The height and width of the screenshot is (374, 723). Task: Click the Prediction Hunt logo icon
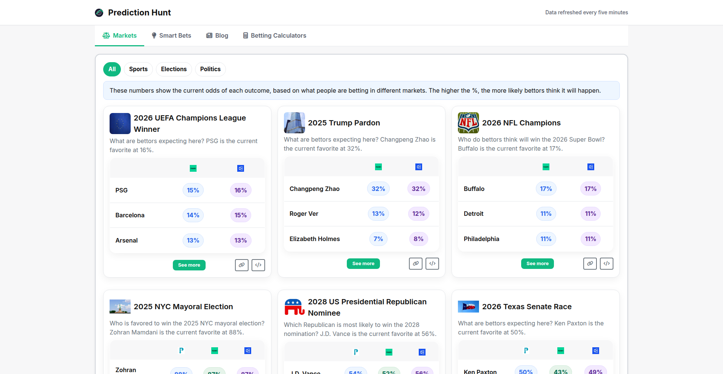coord(99,13)
